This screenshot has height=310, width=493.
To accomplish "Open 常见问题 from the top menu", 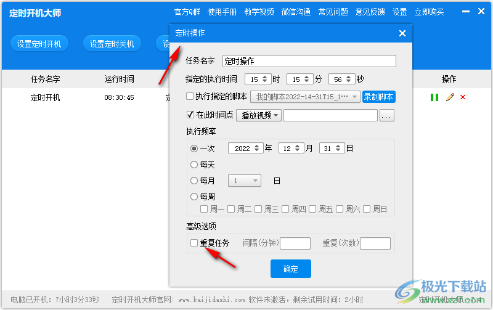I will [x=333, y=12].
